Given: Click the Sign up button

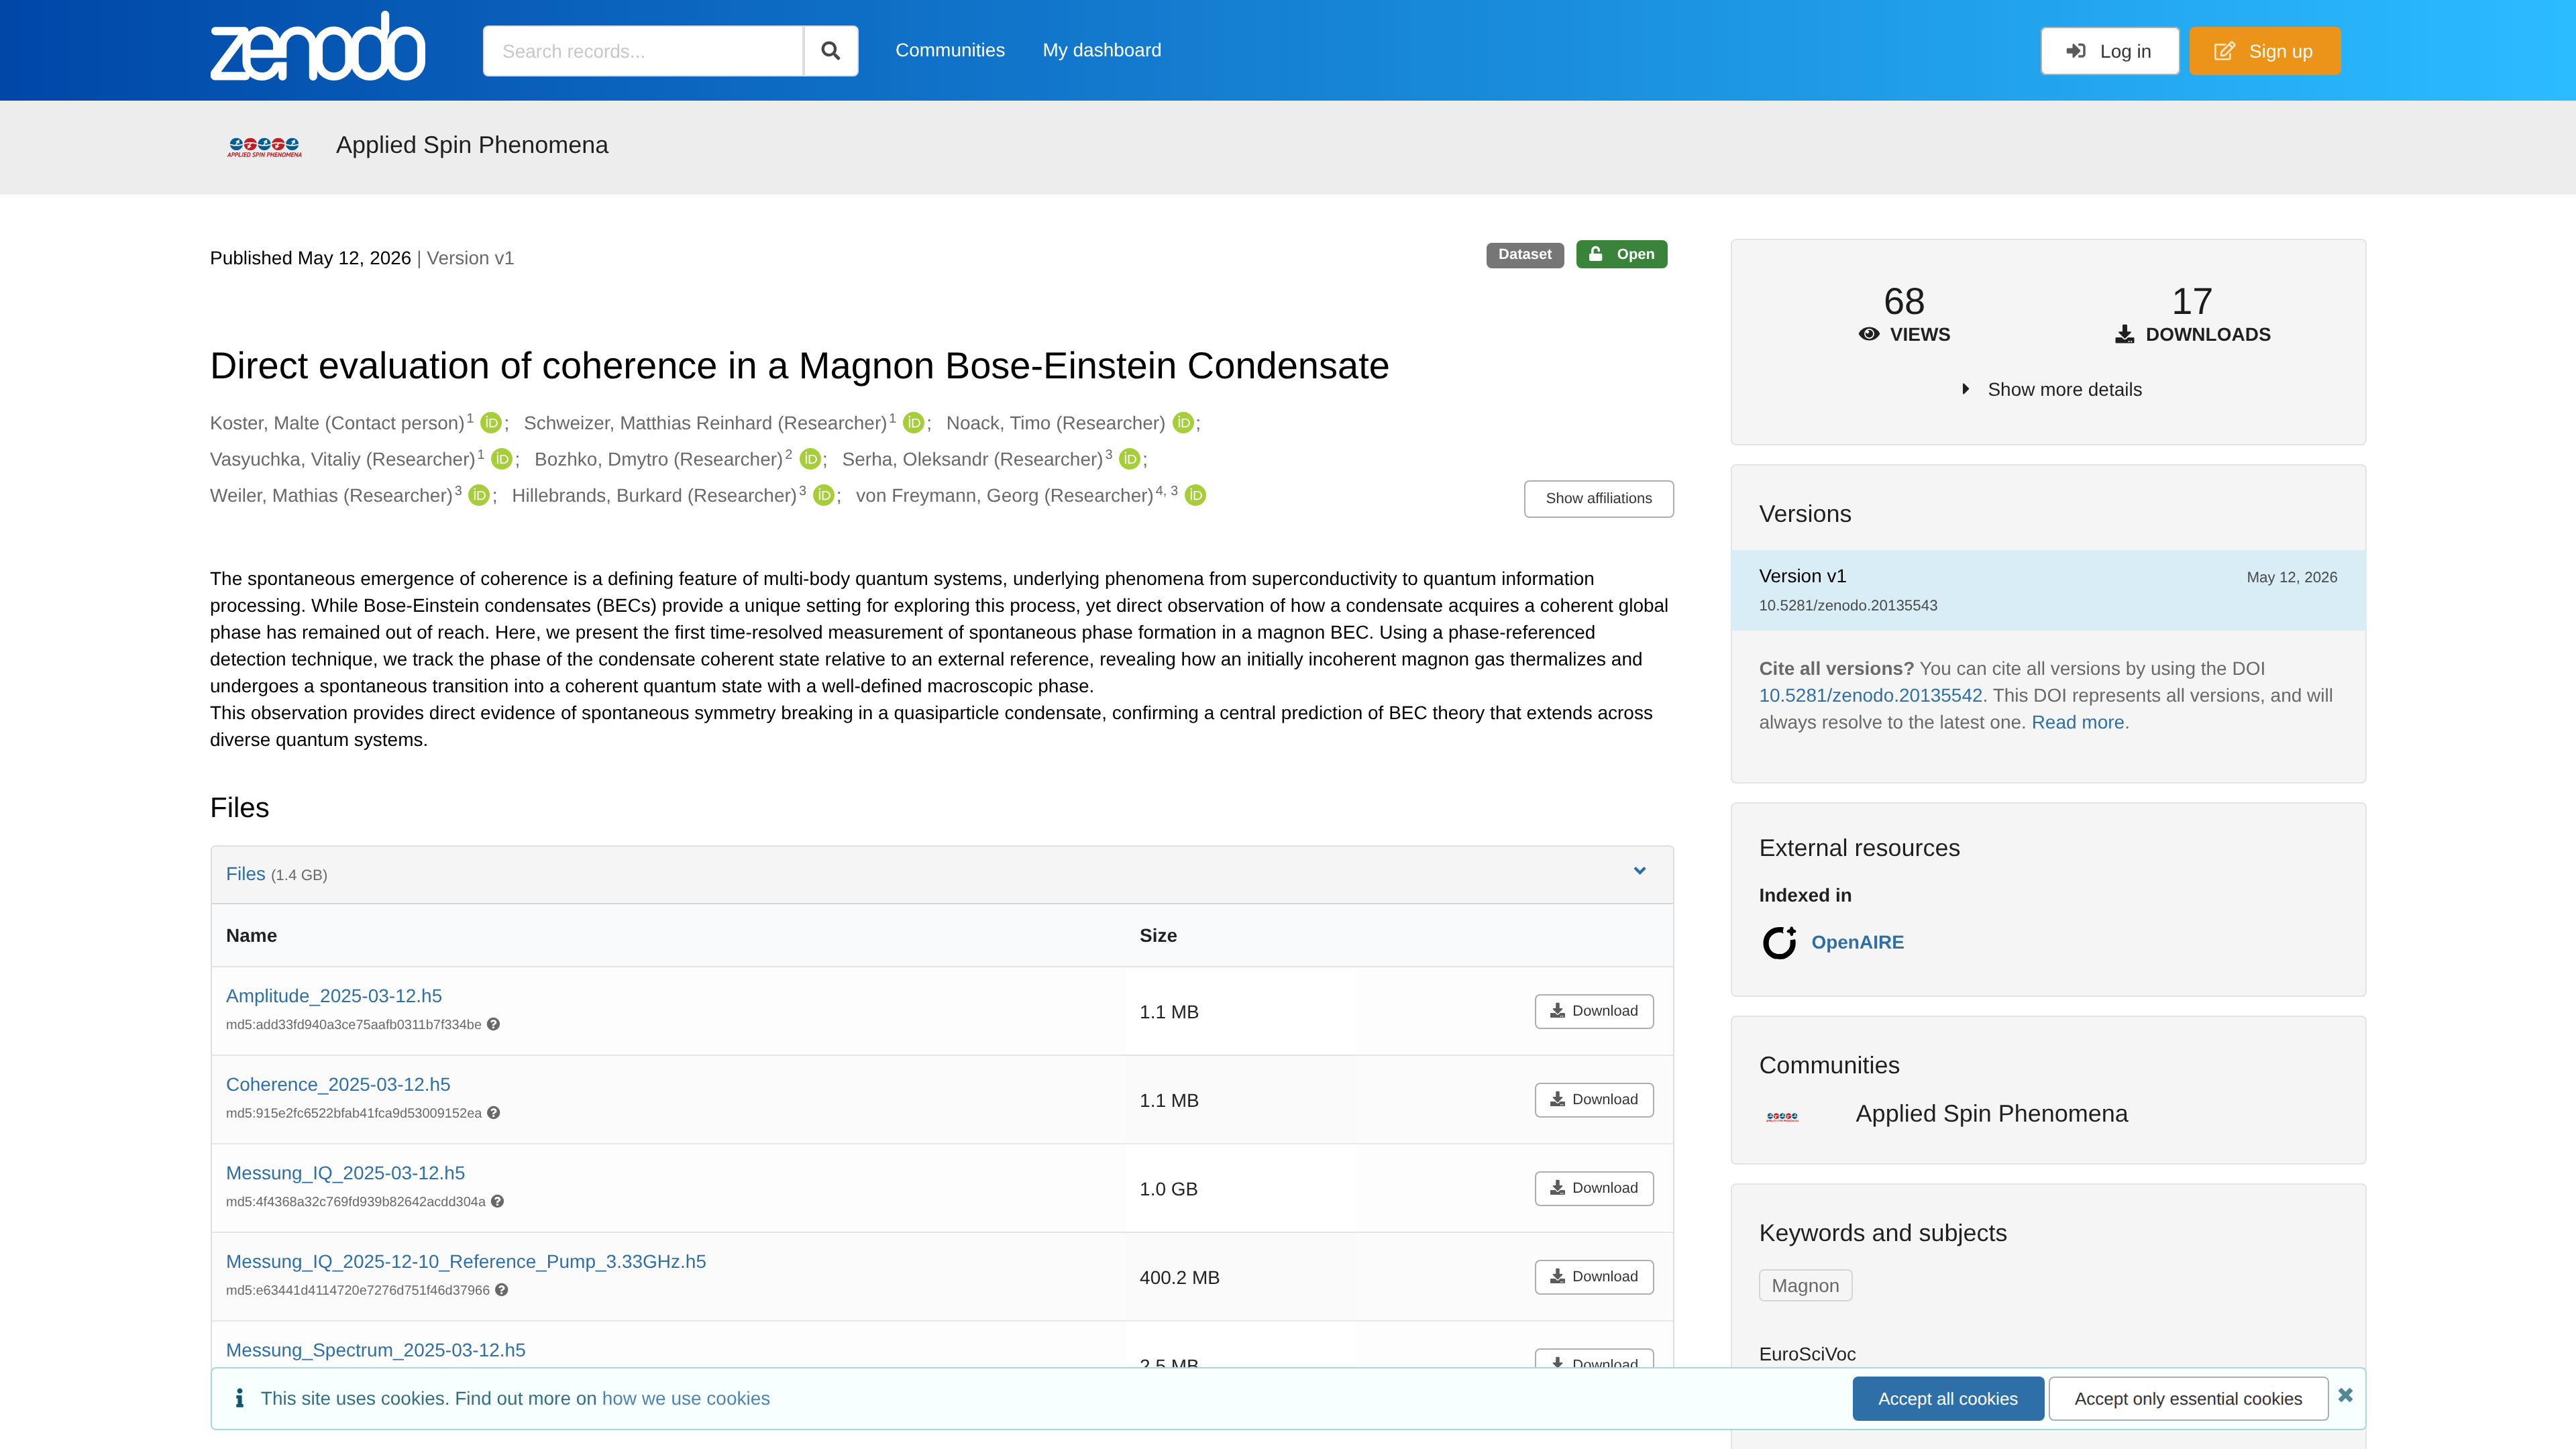Looking at the screenshot, I should coord(2264,51).
